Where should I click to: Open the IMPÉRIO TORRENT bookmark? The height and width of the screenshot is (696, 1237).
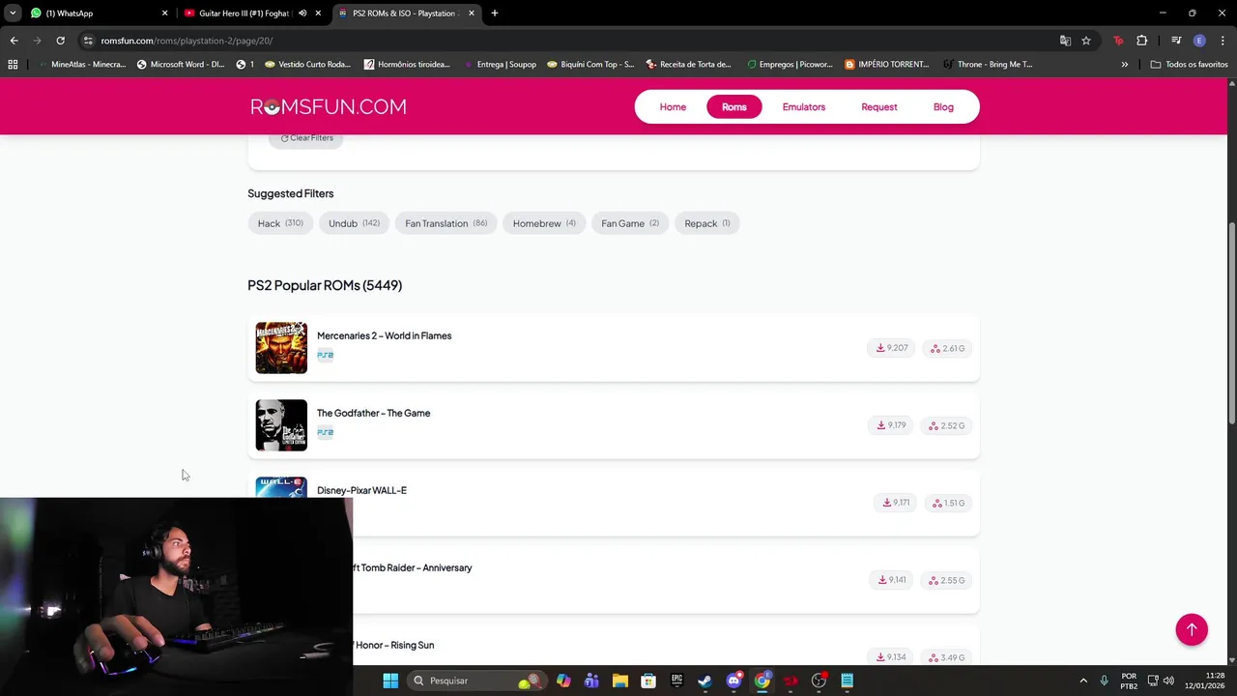pos(886,65)
